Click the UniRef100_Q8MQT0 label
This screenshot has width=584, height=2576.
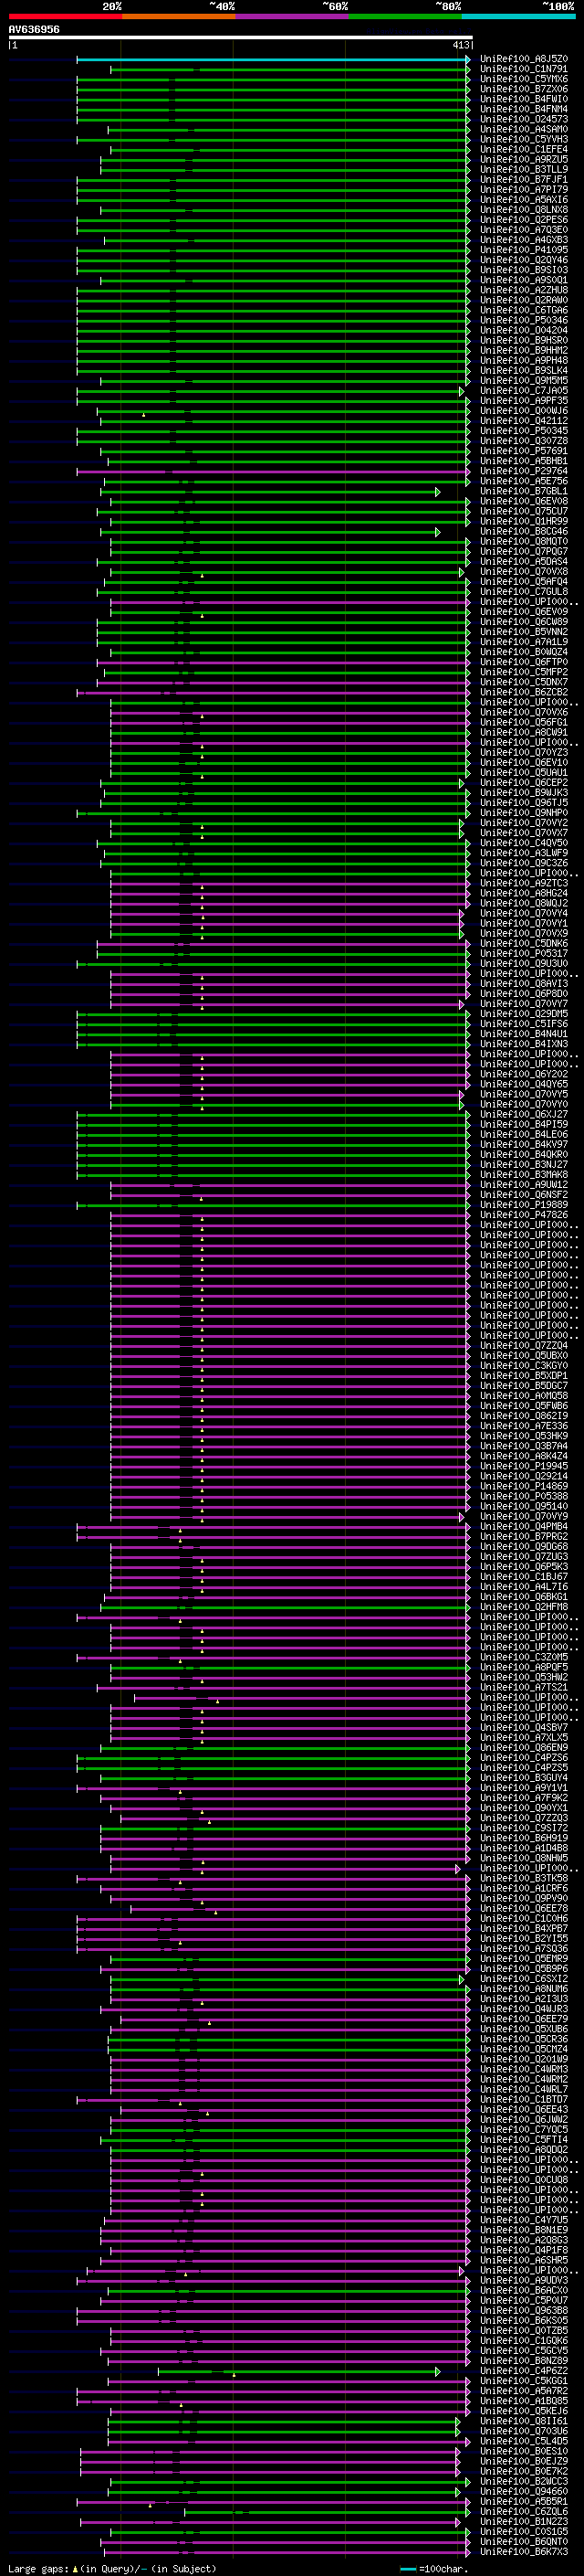pyautogui.click(x=523, y=541)
